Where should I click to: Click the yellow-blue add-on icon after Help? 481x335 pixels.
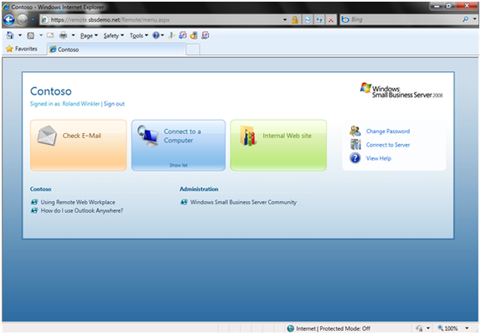[172, 35]
